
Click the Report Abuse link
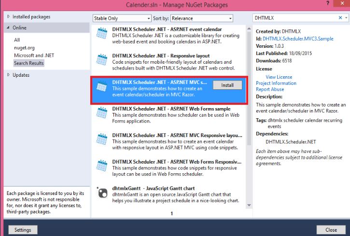click(x=270, y=89)
